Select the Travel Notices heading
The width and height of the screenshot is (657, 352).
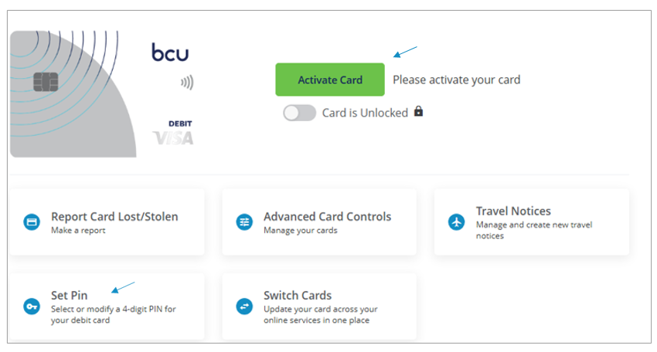click(513, 211)
